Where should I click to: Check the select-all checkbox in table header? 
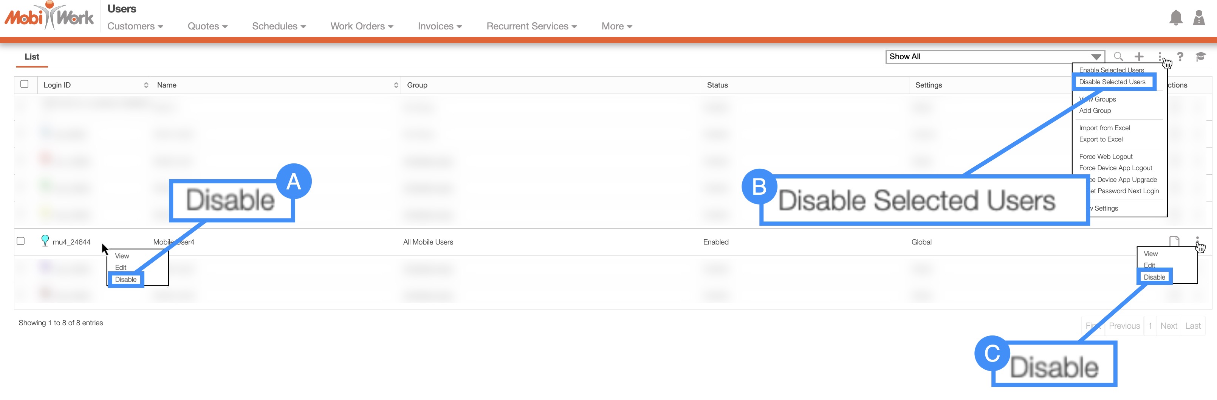tap(25, 84)
